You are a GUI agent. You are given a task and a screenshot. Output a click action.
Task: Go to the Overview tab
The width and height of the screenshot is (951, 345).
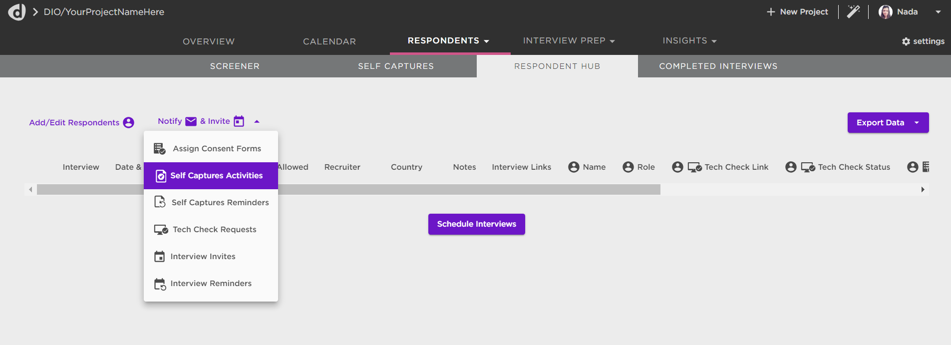point(209,41)
